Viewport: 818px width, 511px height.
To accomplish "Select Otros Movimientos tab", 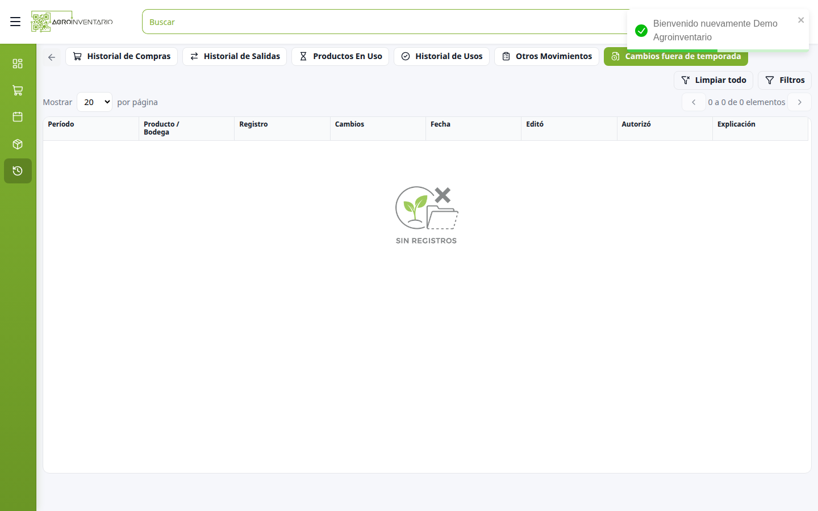I will coord(546,56).
